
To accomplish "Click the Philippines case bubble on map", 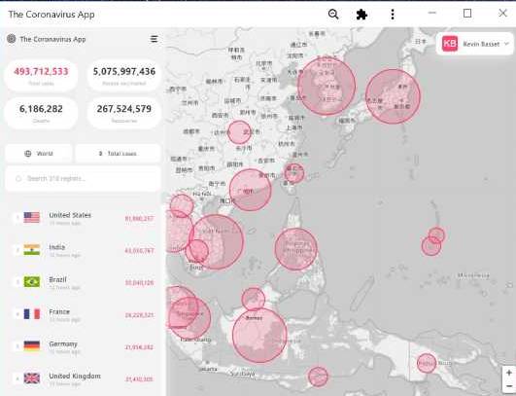I will [x=295, y=249].
